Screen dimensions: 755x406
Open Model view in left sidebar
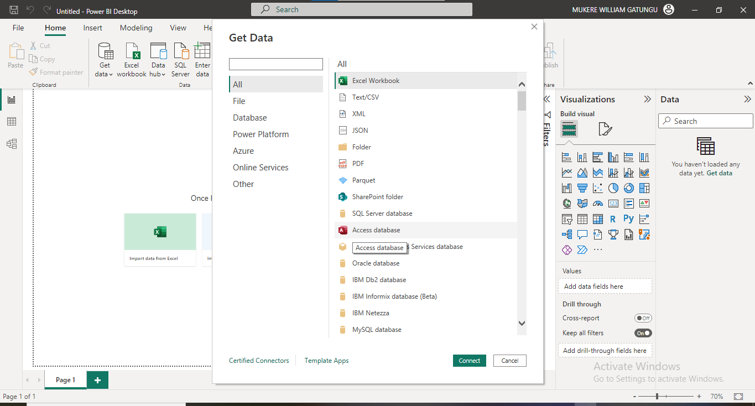click(x=11, y=144)
